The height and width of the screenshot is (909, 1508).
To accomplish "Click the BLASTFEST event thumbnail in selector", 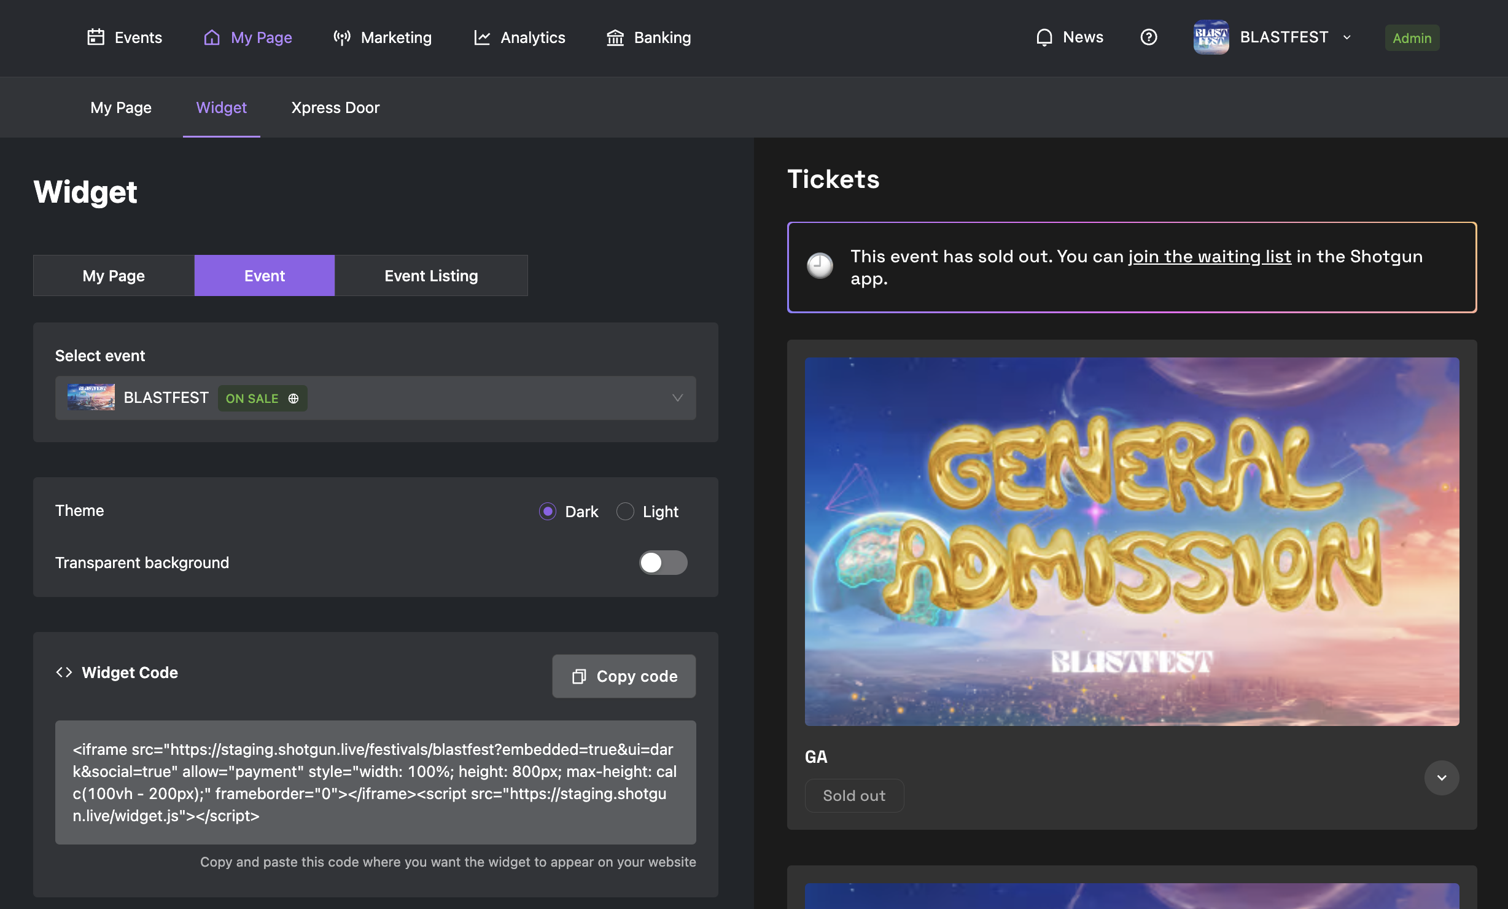I will (91, 397).
